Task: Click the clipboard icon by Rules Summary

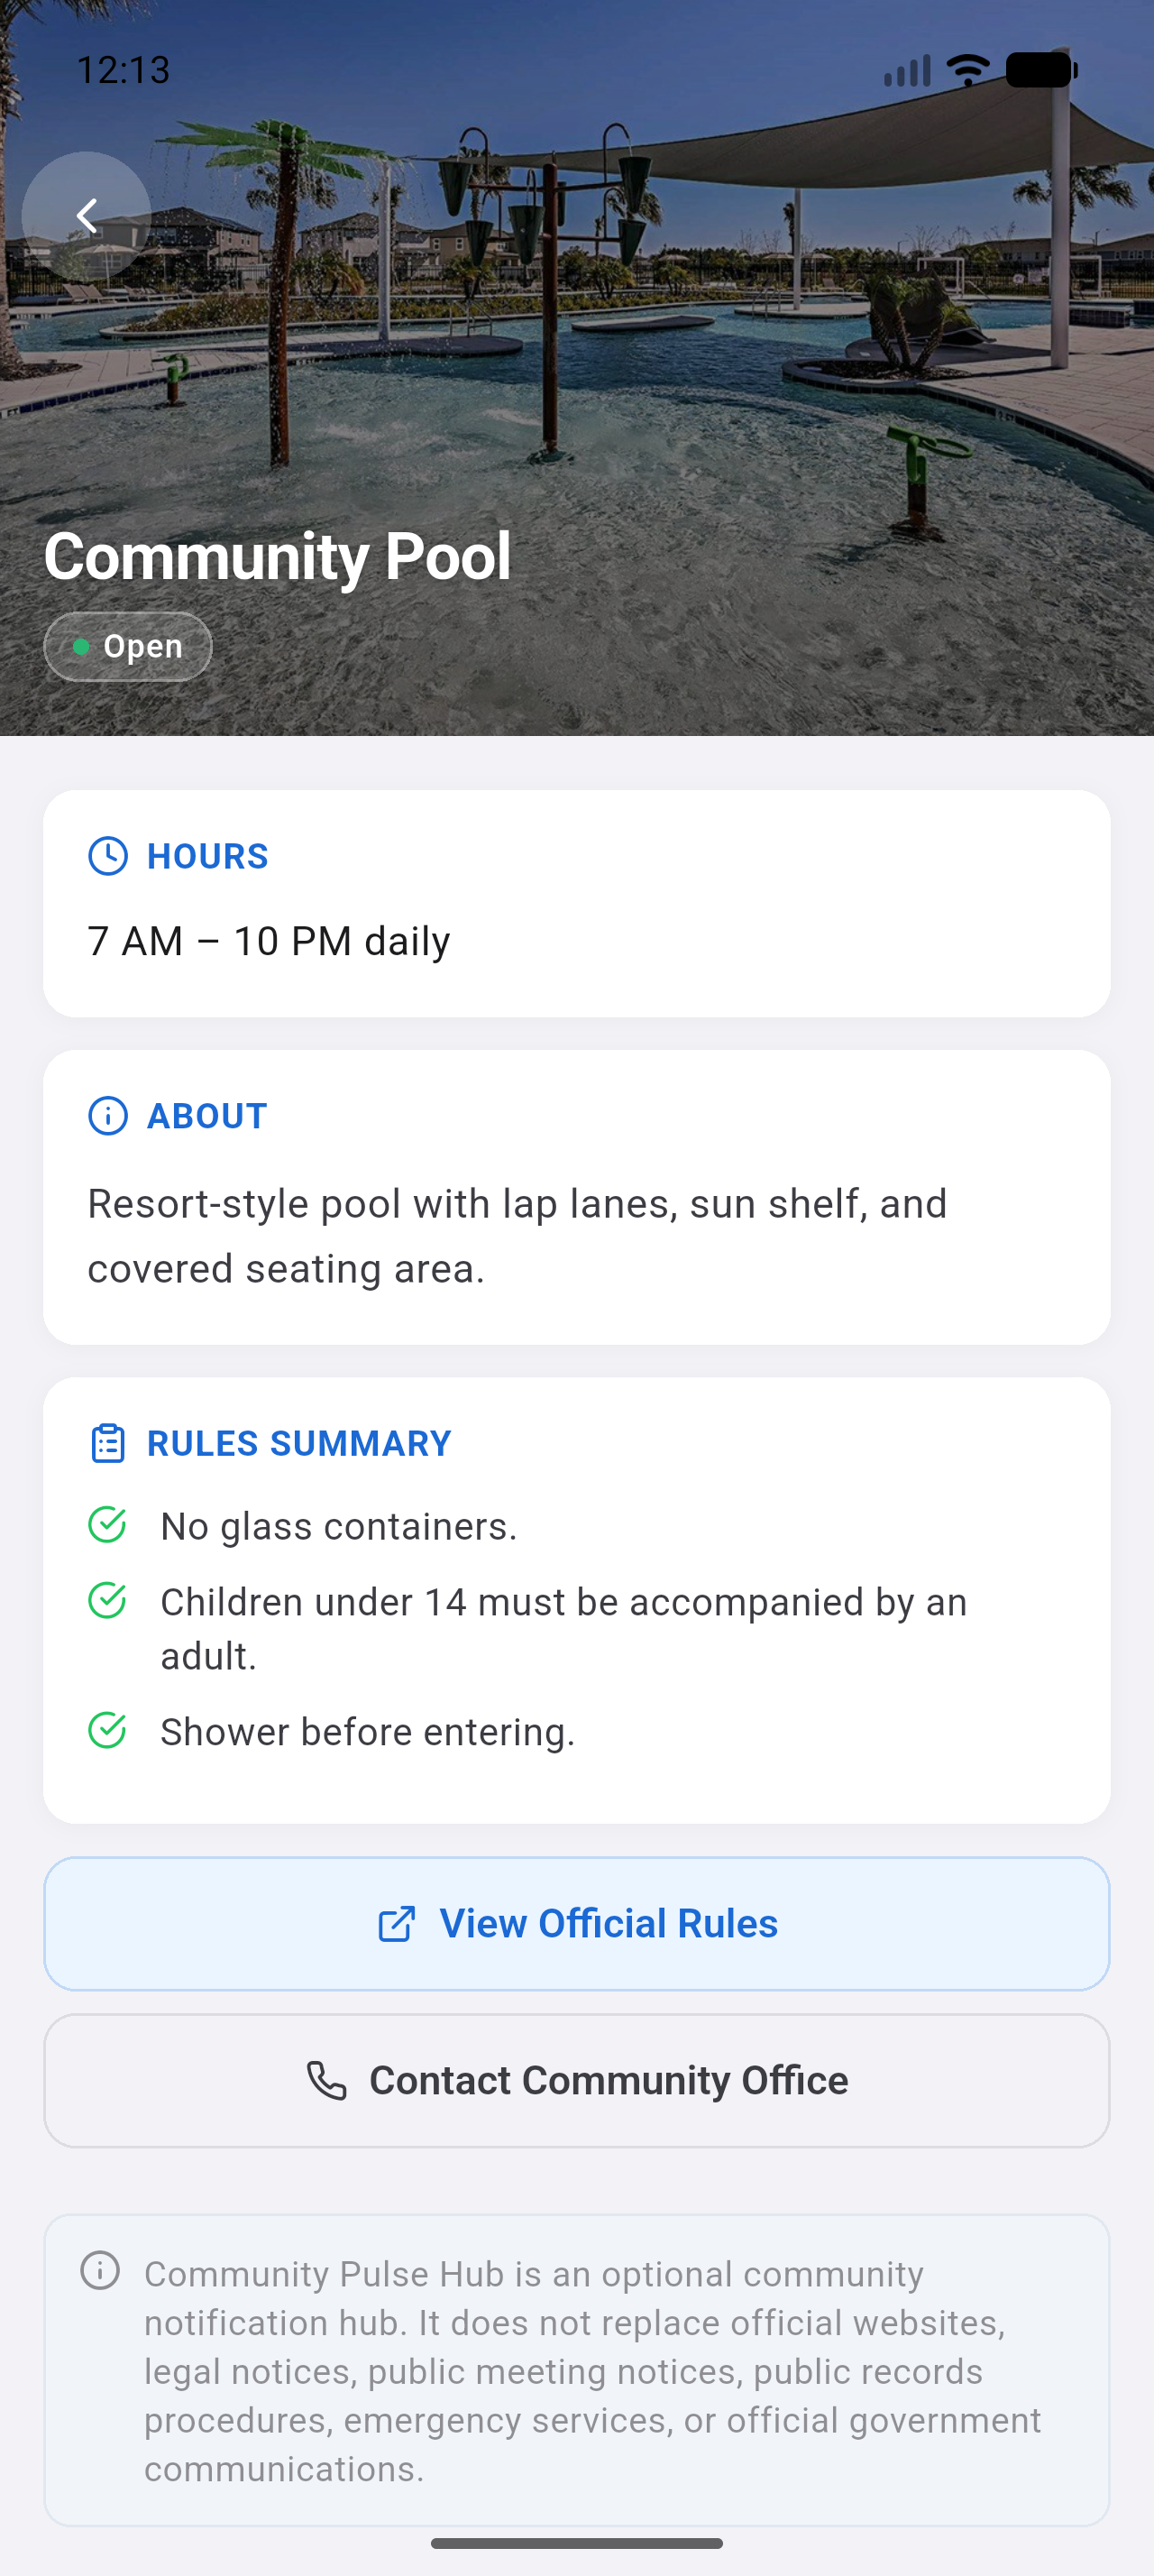Action: pyautogui.click(x=108, y=1443)
